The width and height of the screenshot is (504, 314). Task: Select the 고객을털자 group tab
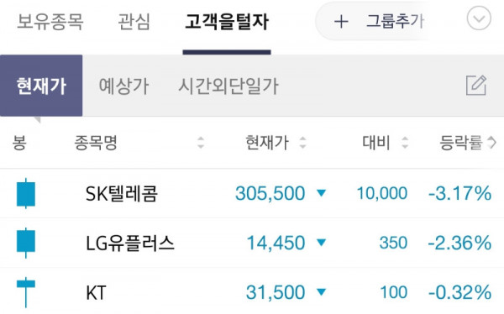coord(227,22)
